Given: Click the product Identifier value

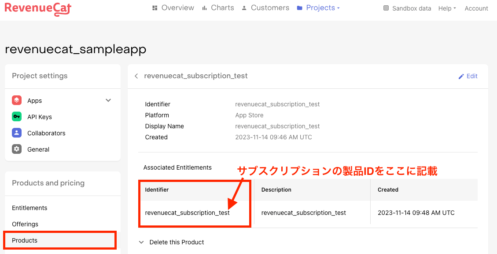Looking at the screenshot, I should (277, 104).
